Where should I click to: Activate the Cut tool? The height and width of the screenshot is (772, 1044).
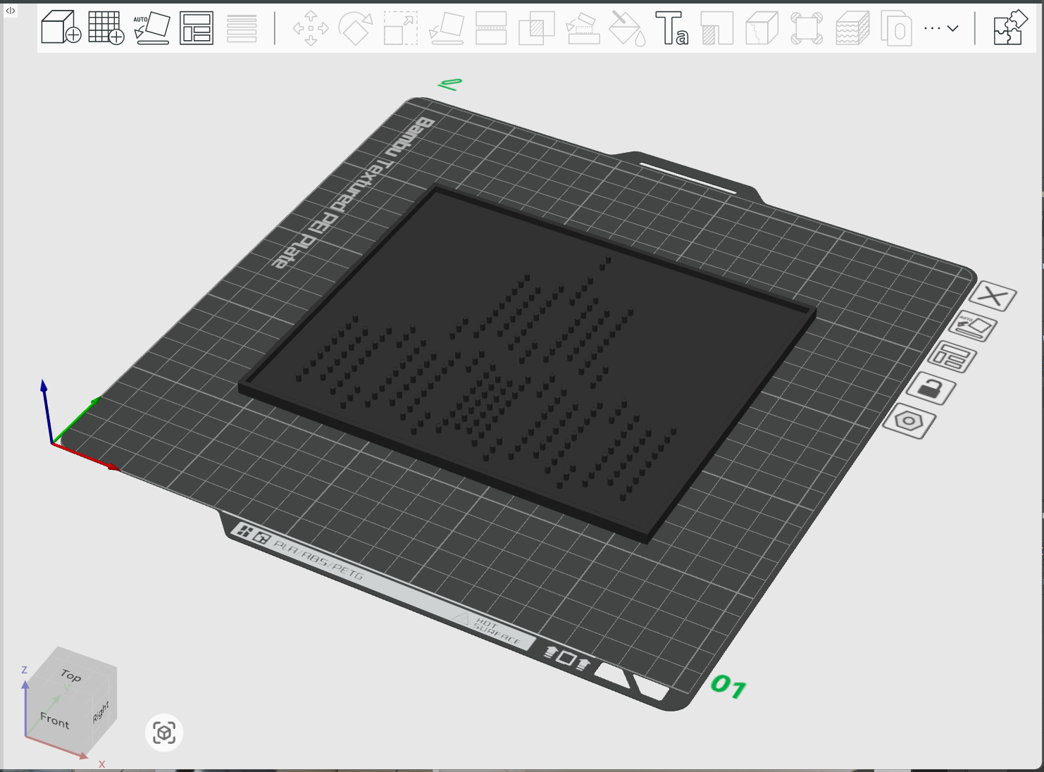click(x=491, y=28)
